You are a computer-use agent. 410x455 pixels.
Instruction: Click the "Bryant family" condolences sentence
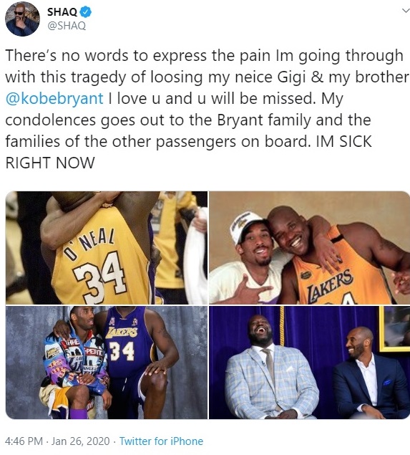click(188, 130)
